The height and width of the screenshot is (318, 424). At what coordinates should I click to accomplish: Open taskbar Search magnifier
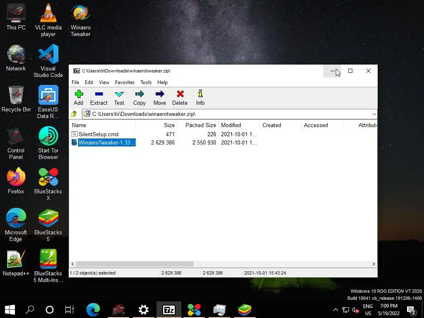coord(30,310)
